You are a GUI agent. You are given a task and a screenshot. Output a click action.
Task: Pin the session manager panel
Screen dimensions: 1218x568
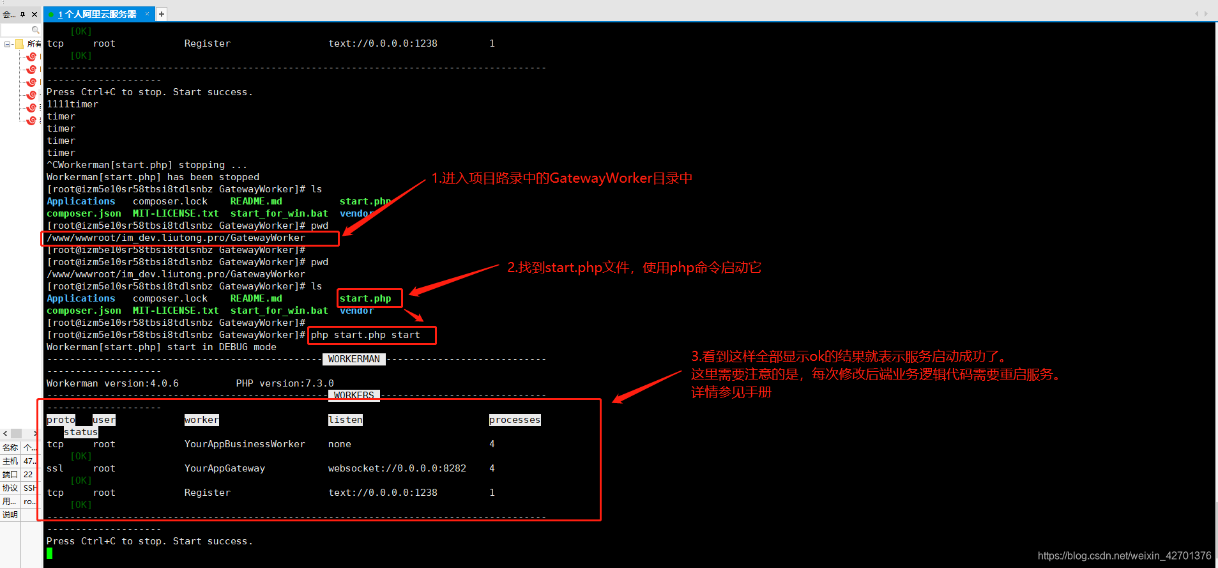click(22, 14)
